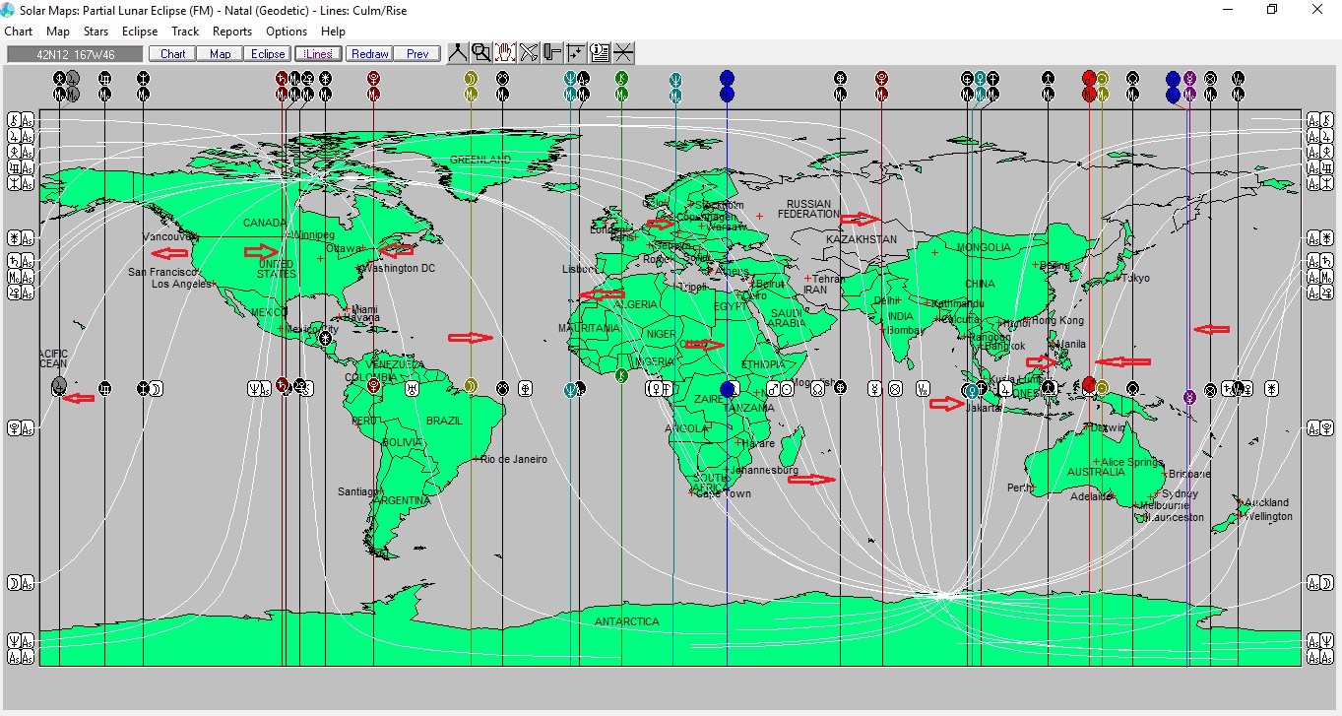The width and height of the screenshot is (1342, 716).
Task: Choose the red hand pan tool
Action: [505, 53]
